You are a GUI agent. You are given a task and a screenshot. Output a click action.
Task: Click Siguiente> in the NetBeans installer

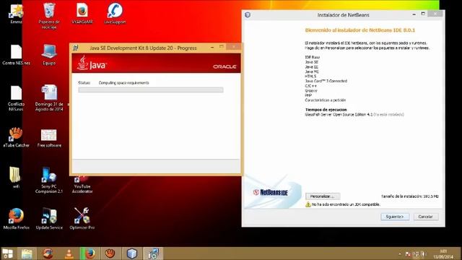click(395, 217)
